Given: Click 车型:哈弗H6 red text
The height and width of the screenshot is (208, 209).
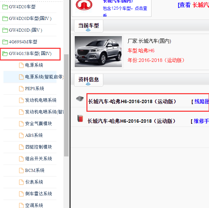Looking at the screenshot, I should coord(141,51).
